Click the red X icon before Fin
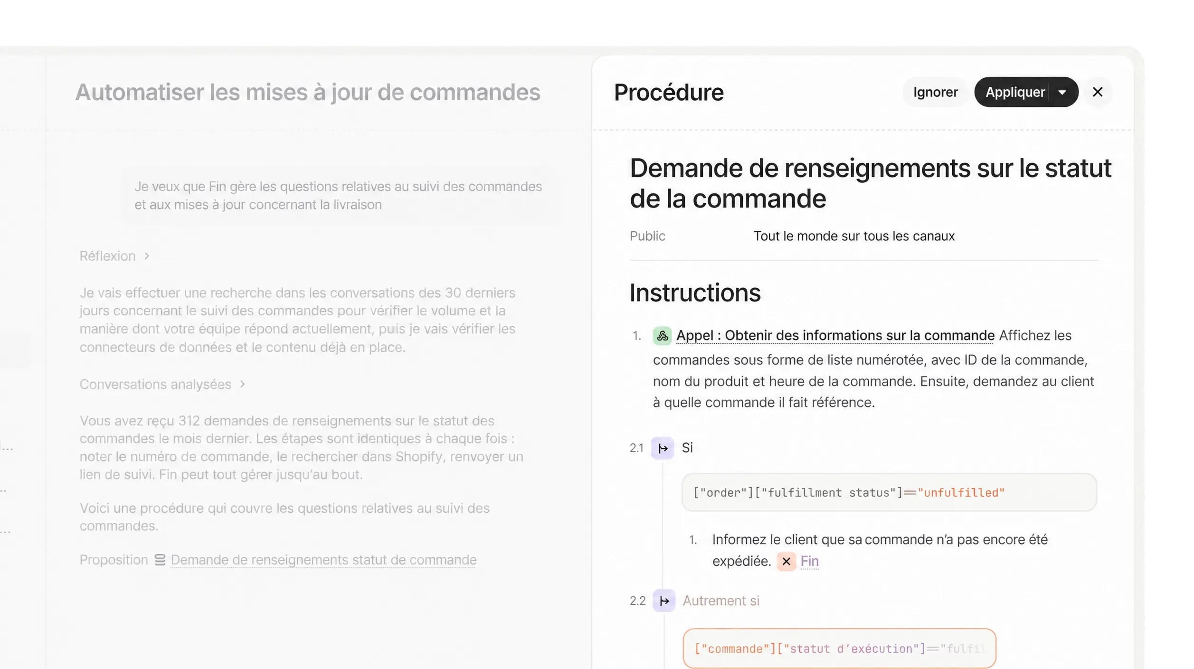1194x669 pixels. click(x=786, y=561)
